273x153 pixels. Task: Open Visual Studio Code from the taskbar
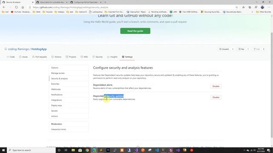(x=157, y=150)
